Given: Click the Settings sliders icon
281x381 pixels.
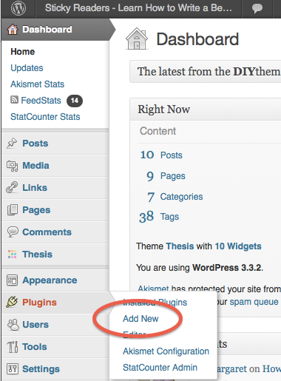Looking at the screenshot, I should click(13, 369).
